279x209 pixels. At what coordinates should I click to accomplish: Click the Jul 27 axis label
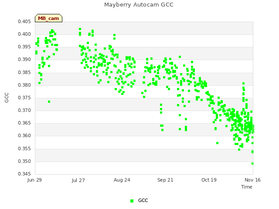(x=78, y=180)
